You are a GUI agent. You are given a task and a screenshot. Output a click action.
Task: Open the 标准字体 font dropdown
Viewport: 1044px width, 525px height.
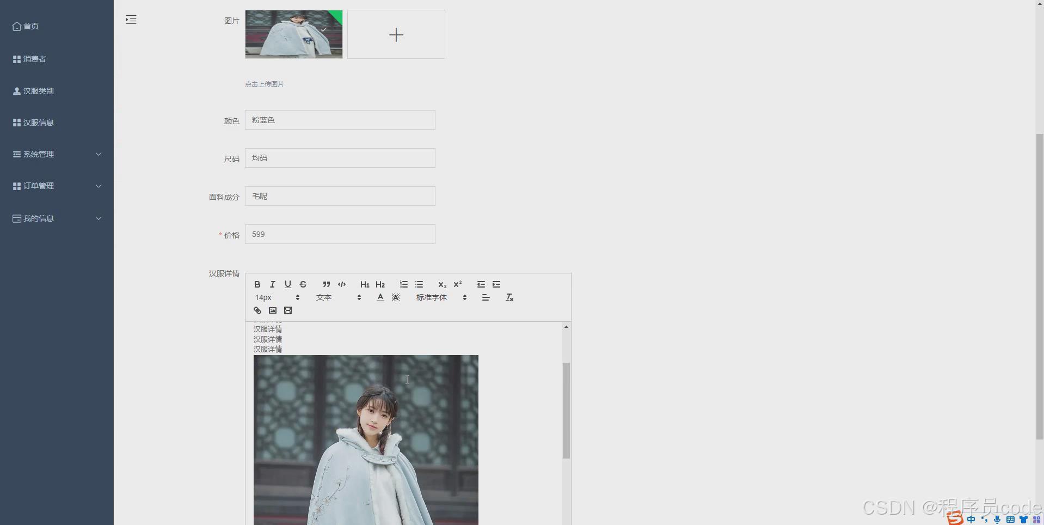tap(441, 297)
